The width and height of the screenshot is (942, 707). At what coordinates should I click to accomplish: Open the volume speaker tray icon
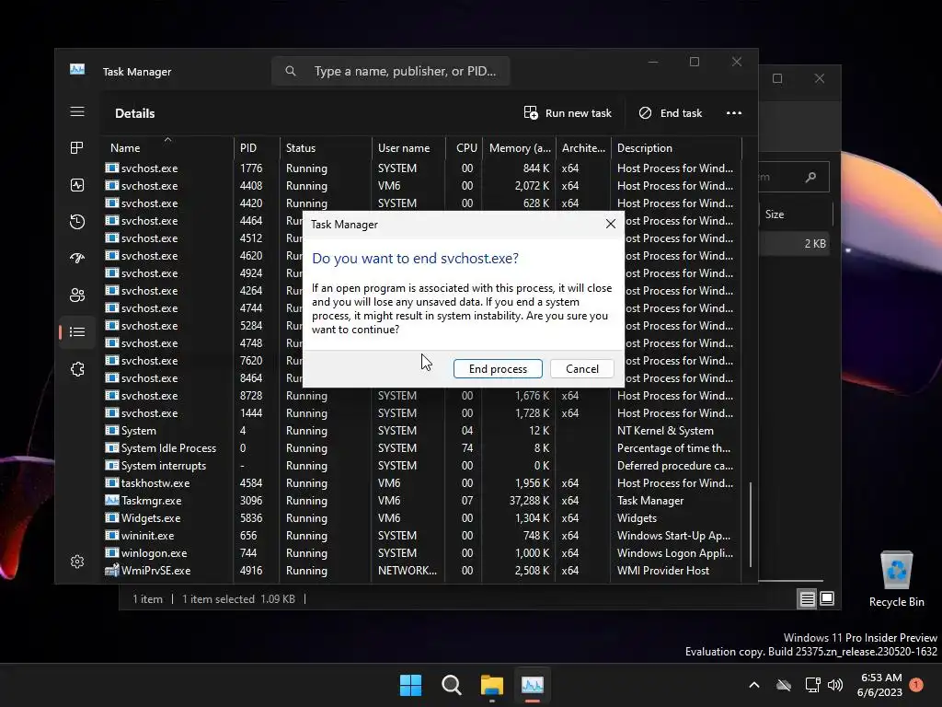tap(834, 685)
